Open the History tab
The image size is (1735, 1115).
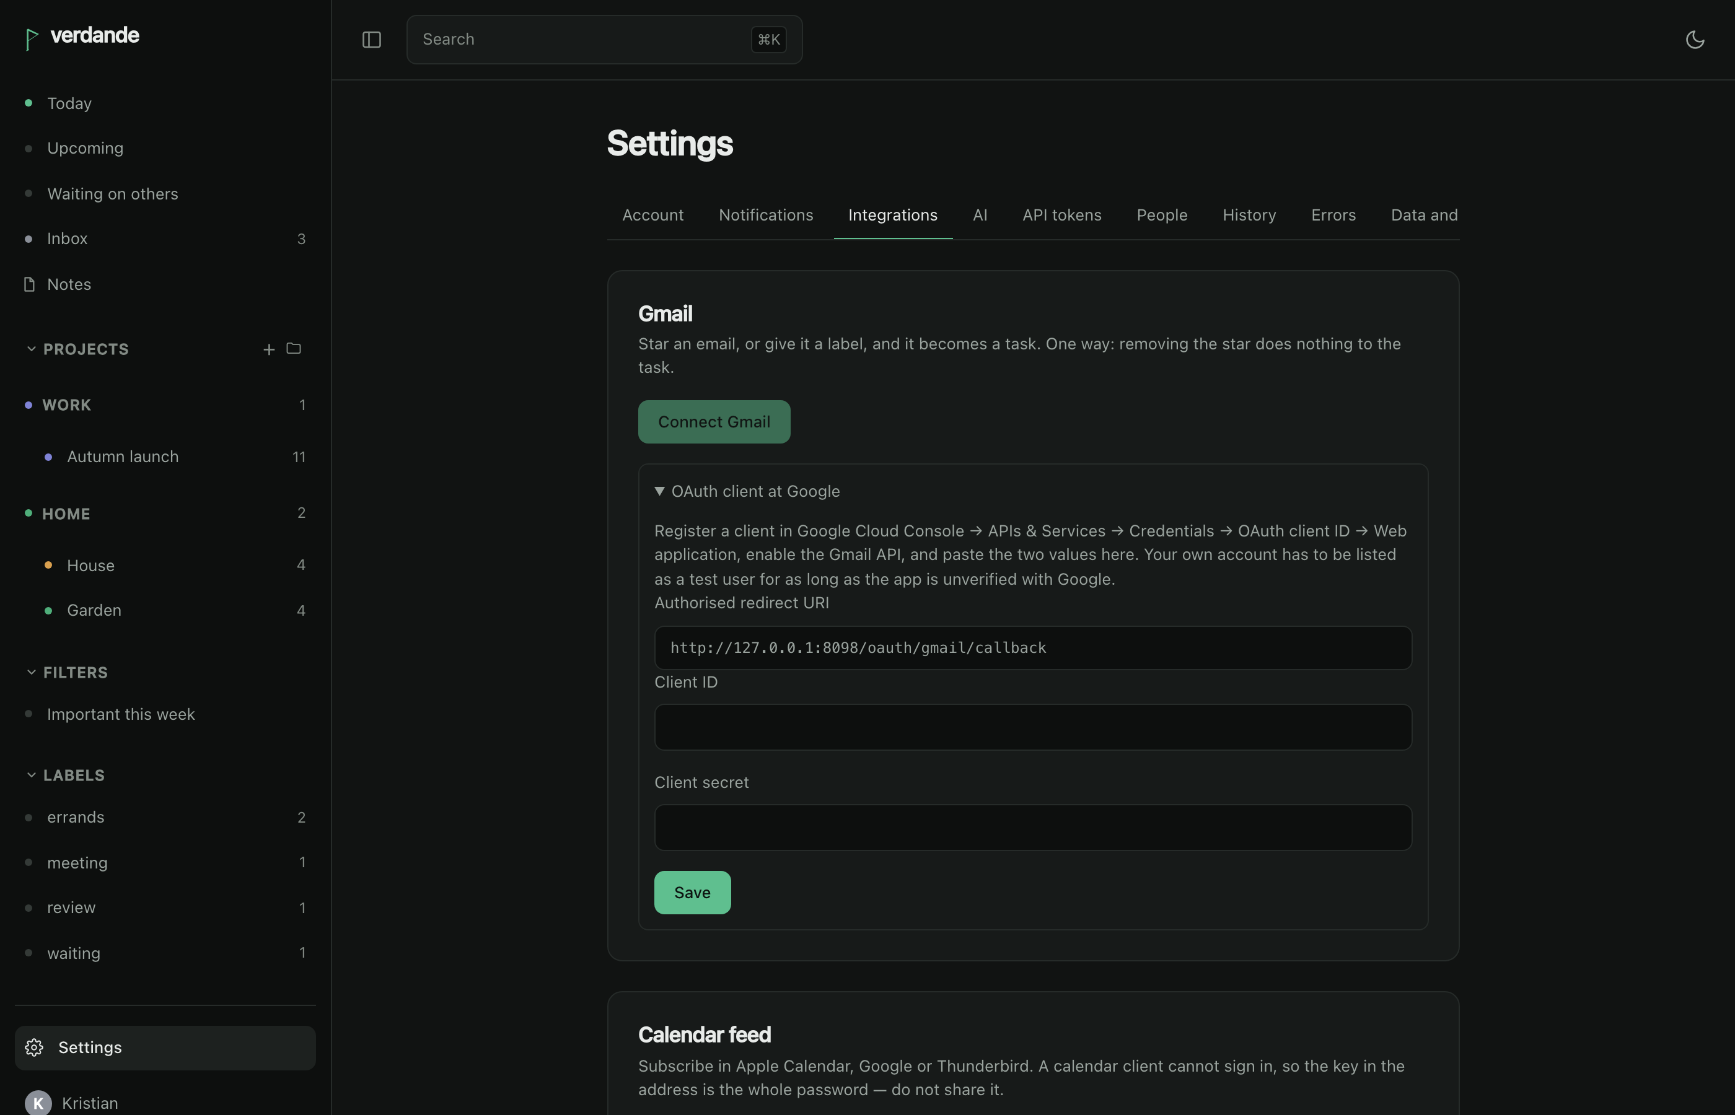click(x=1249, y=215)
